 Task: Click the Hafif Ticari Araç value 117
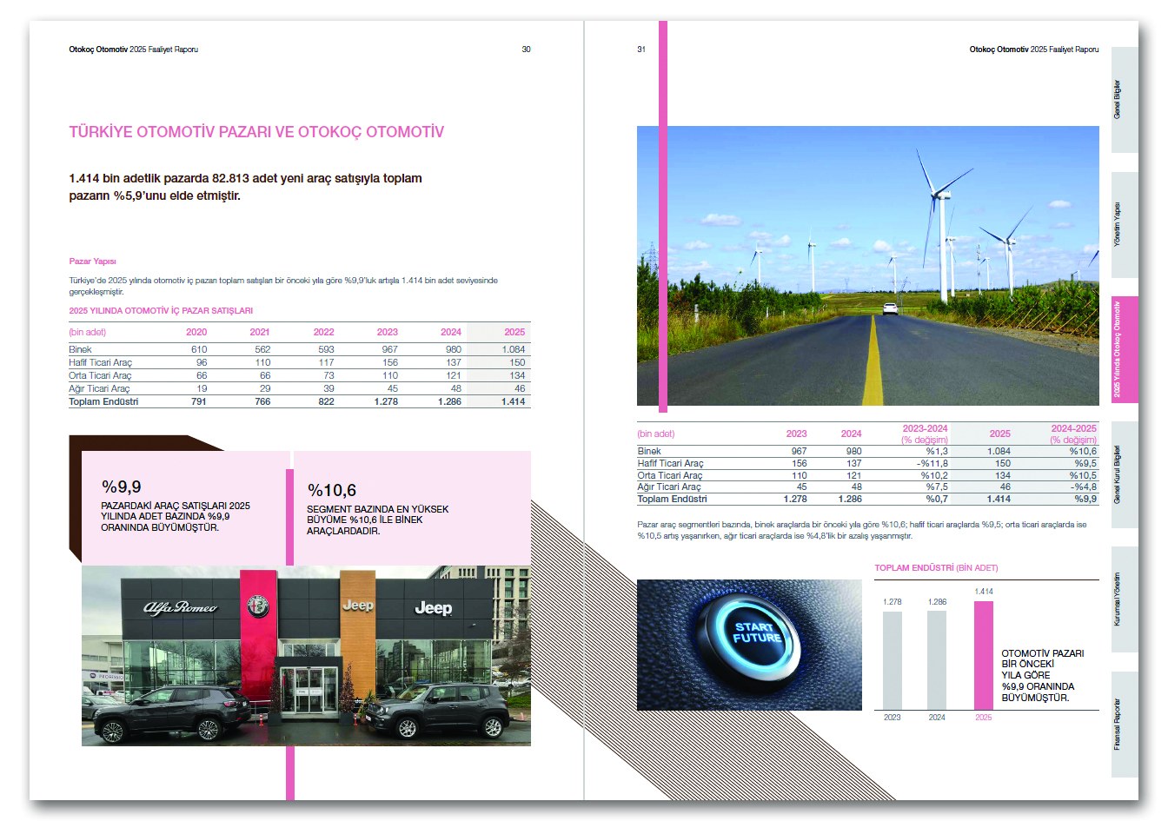pos(326,362)
